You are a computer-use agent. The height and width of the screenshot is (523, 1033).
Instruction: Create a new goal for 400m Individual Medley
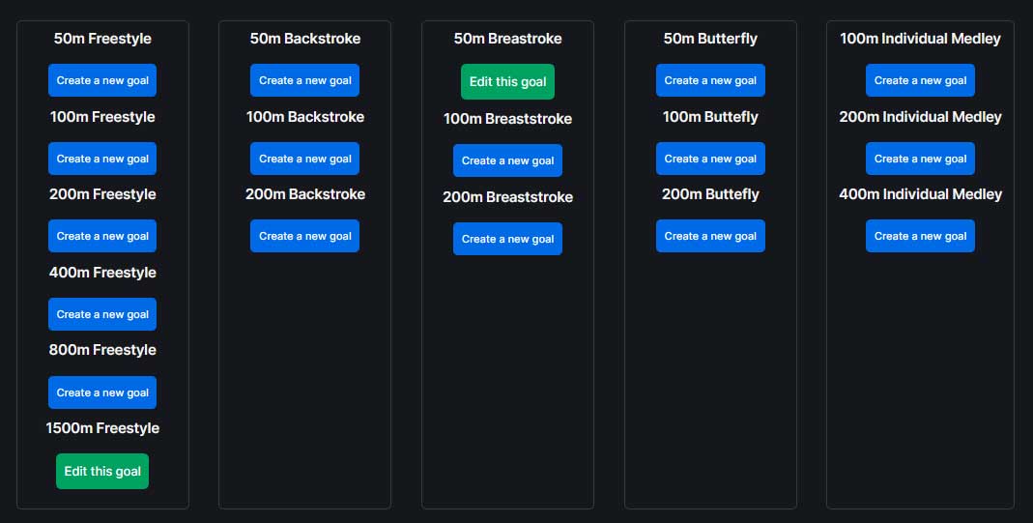click(920, 236)
